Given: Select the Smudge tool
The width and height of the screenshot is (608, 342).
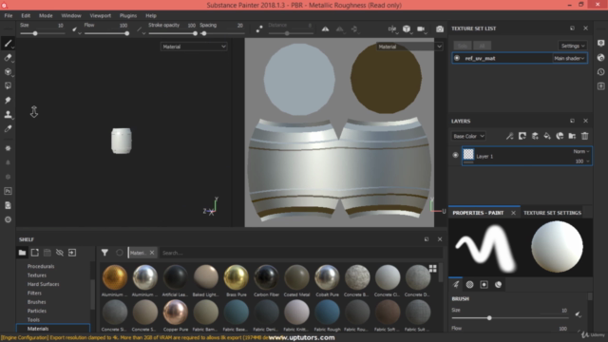Looking at the screenshot, I should [8, 100].
